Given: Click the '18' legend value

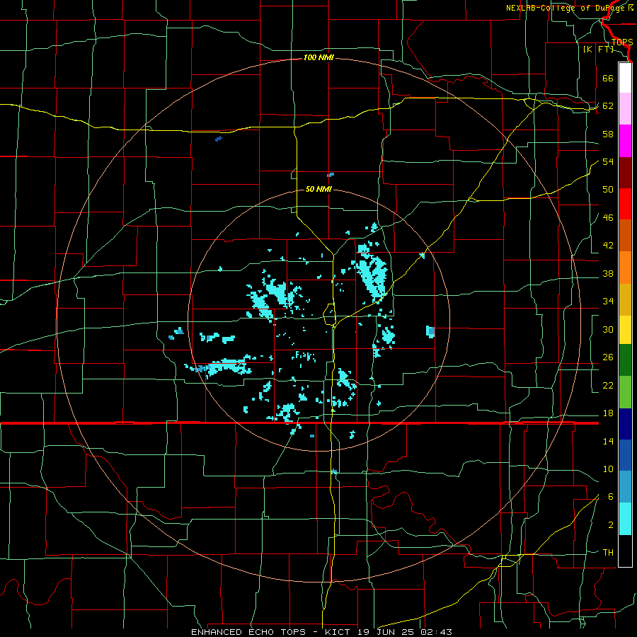Looking at the screenshot, I should tap(608, 413).
